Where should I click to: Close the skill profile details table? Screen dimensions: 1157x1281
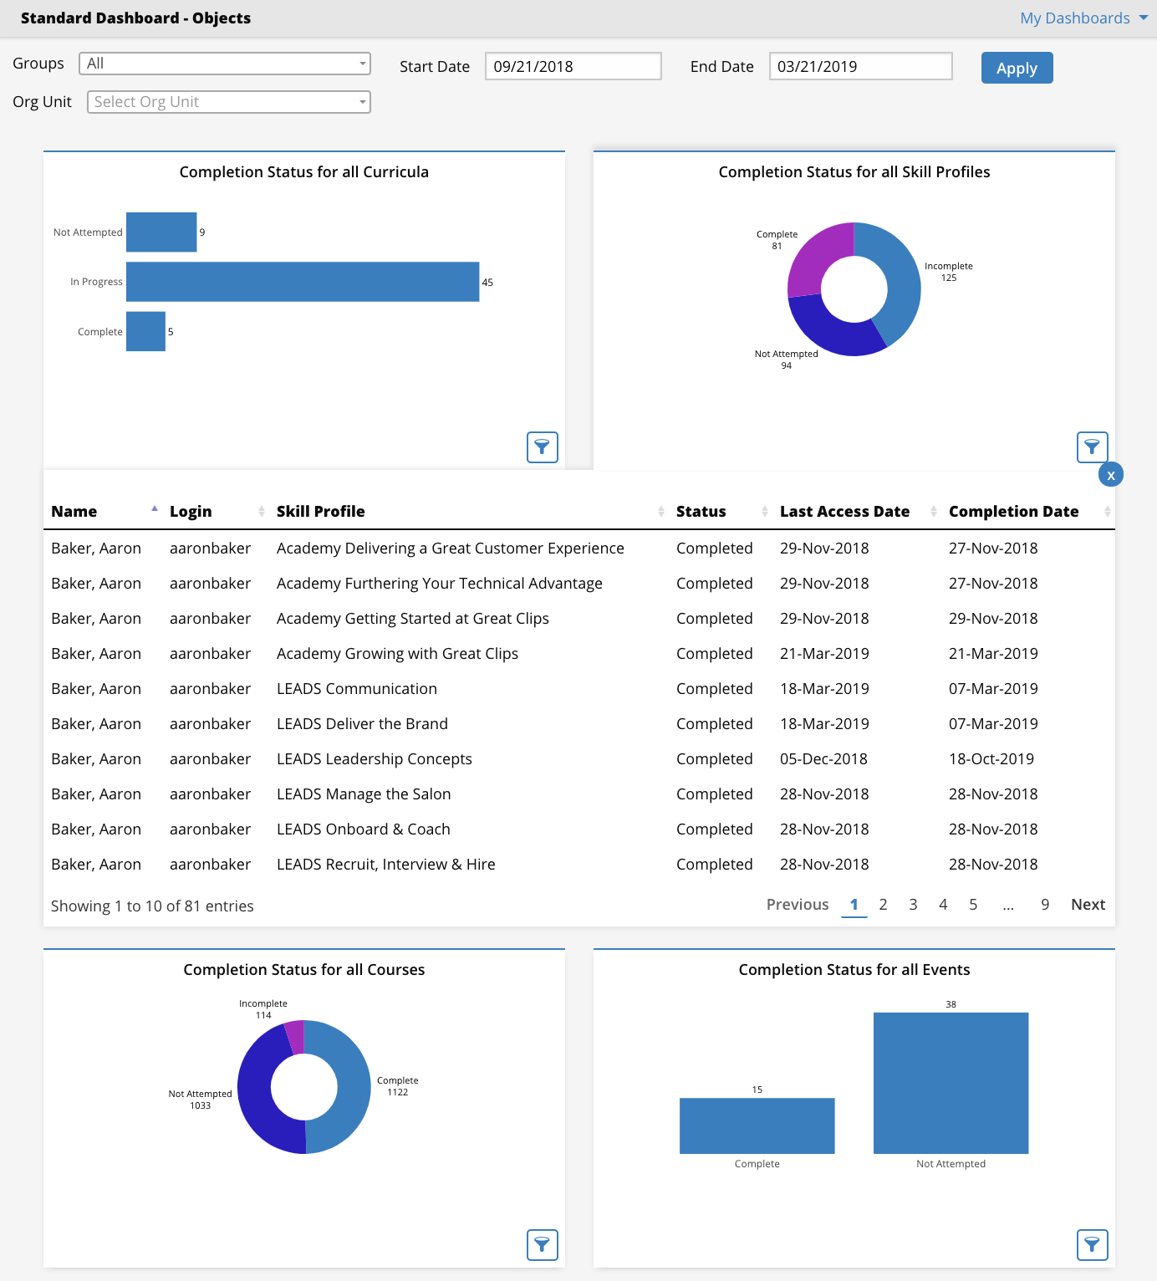1110,475
